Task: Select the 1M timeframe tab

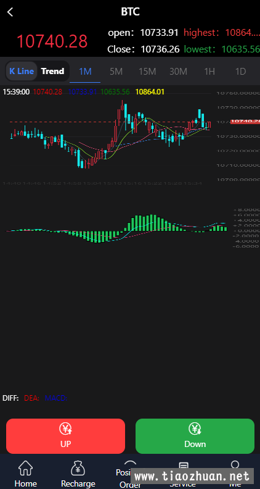Action: pos(85,72)
